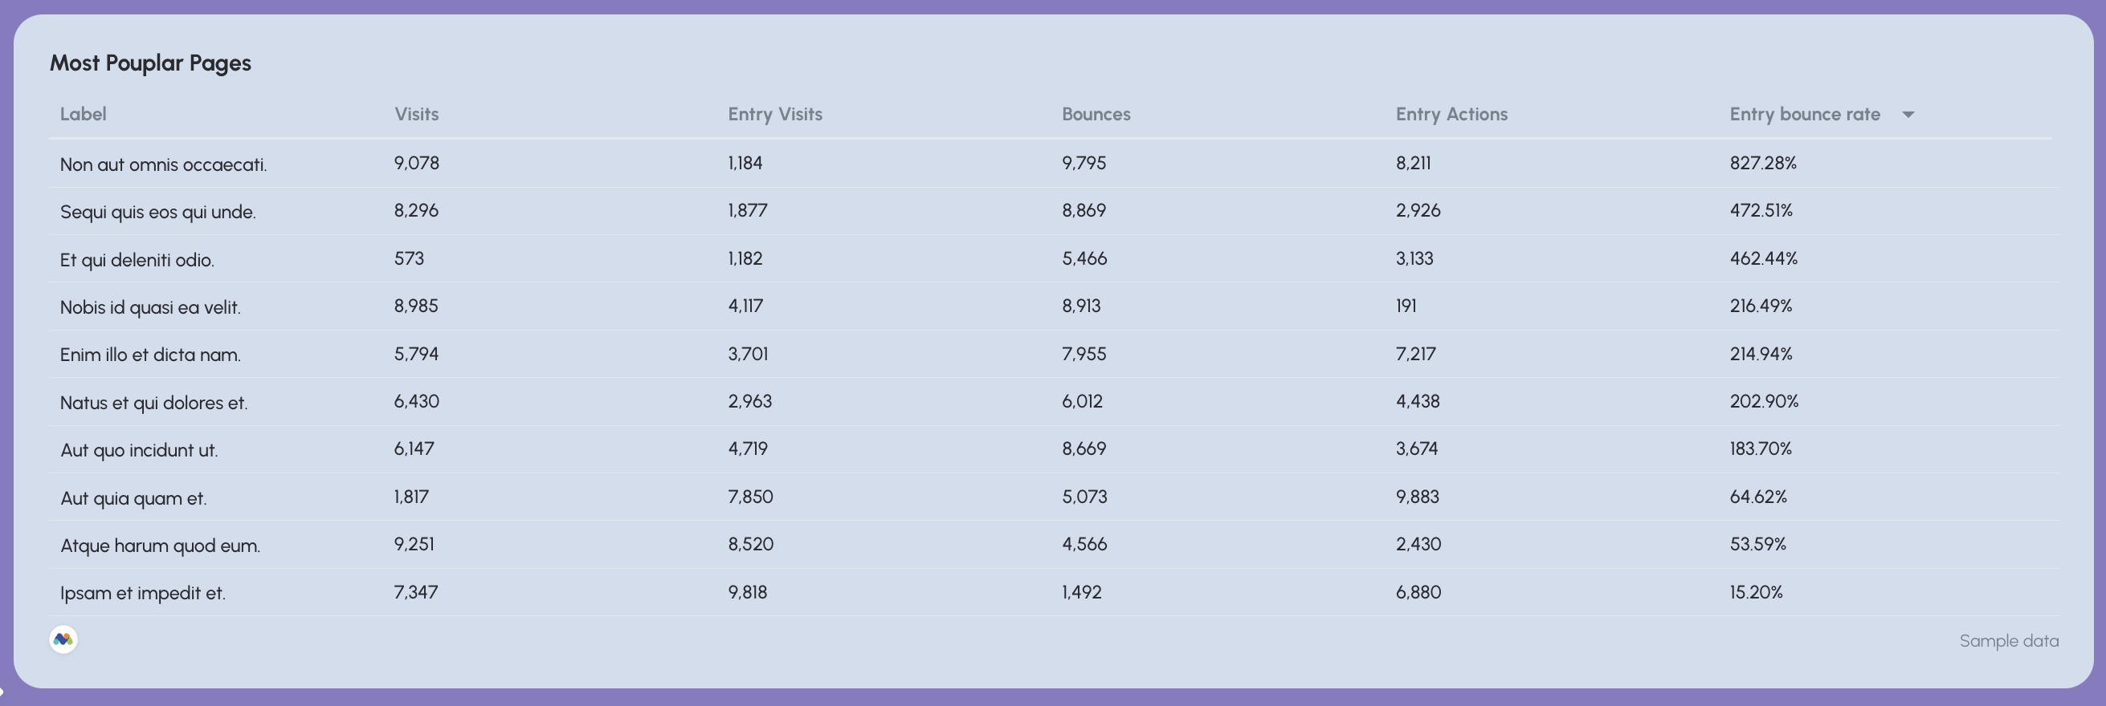Open the Entry bounce rate sort dropdown
This screenshot has height=706, width=2106.
point(1910,114)
